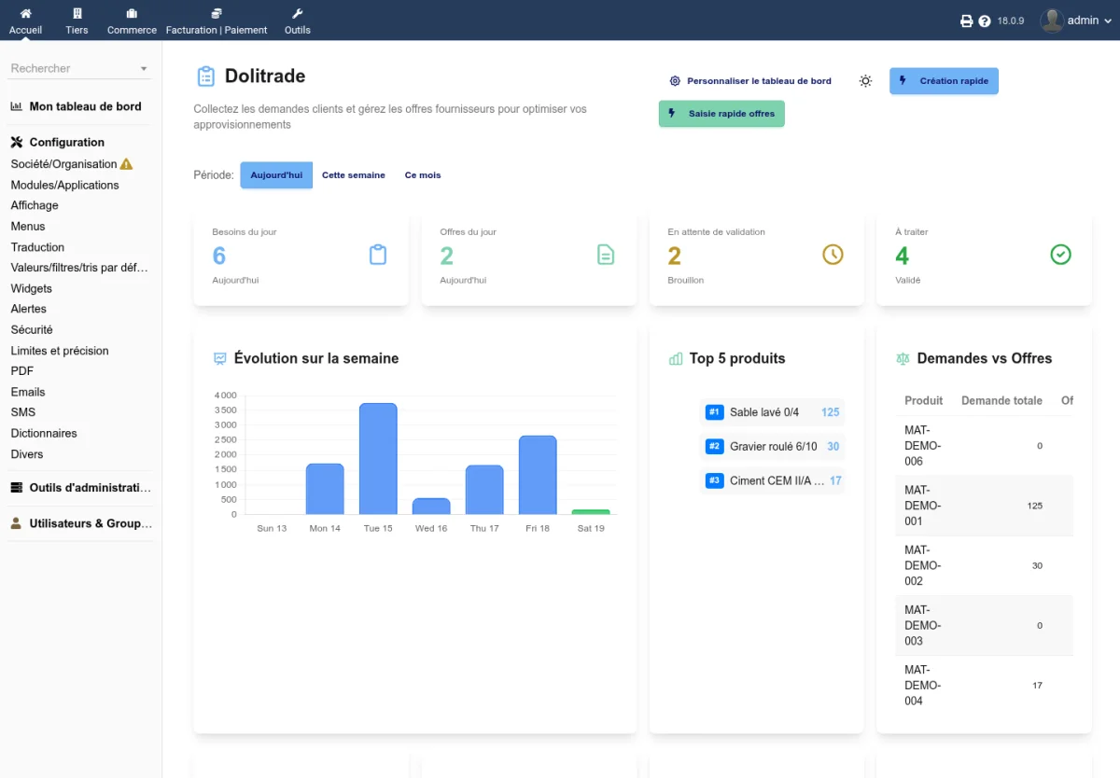1120x778 pixels.
Task: Click document icon in Offres du jour card
Action: [606, 255]
